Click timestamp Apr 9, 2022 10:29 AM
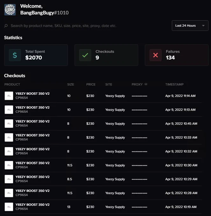Screen dimensions: 211x216 (x=181, y=179)
